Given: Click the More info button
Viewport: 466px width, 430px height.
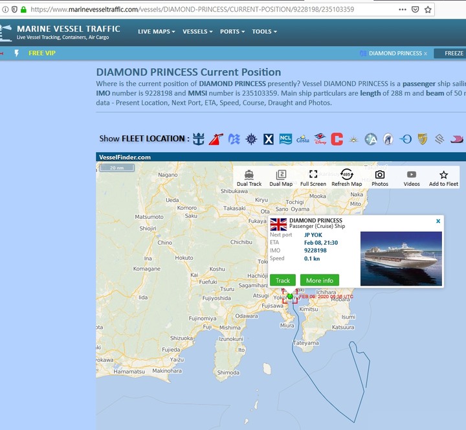Looking at the screenshot, I should click(x=320, y=280).
